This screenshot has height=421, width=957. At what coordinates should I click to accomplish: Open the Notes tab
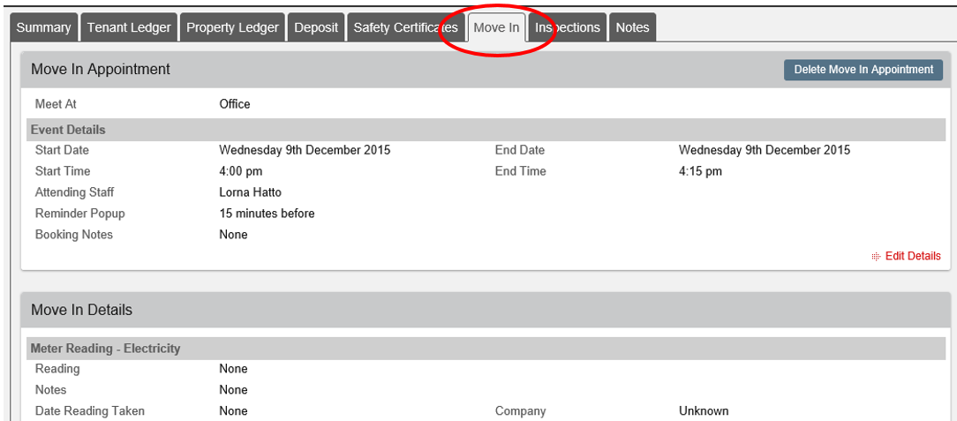(632, 27)
